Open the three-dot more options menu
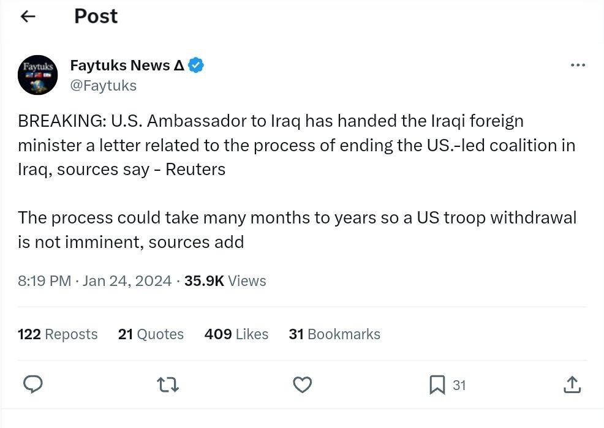The width and height of the screenshot is (604, 428). 578,66
